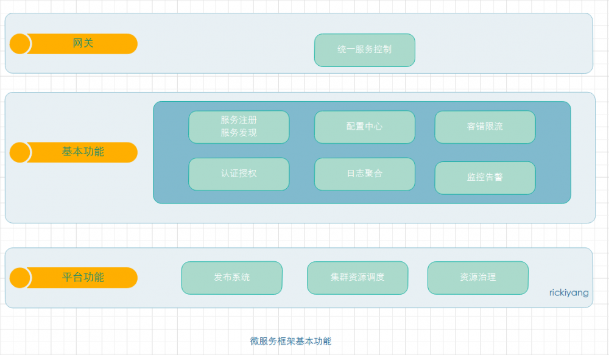Select the 配置中心 block
Screen dimensions: 609x355
pyautogui.click(x=364, y=127)
